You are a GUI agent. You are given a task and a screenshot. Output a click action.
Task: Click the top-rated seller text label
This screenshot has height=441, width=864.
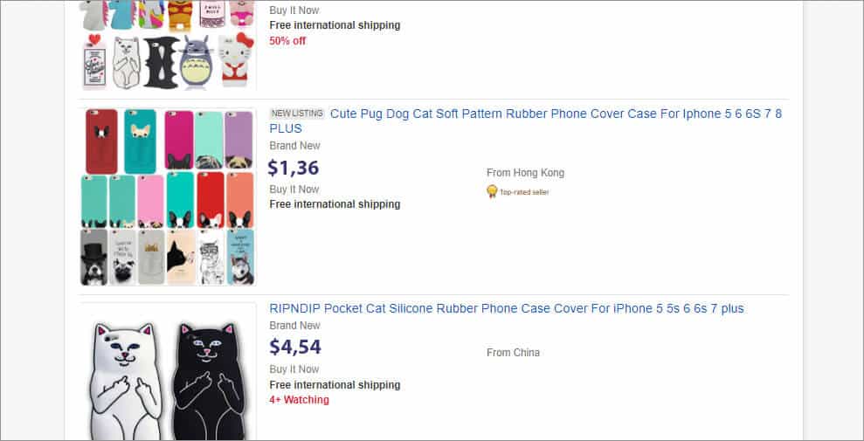tap(525, 192)
